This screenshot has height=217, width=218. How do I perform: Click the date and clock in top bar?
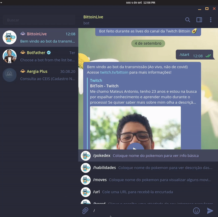tap(140, 2)
